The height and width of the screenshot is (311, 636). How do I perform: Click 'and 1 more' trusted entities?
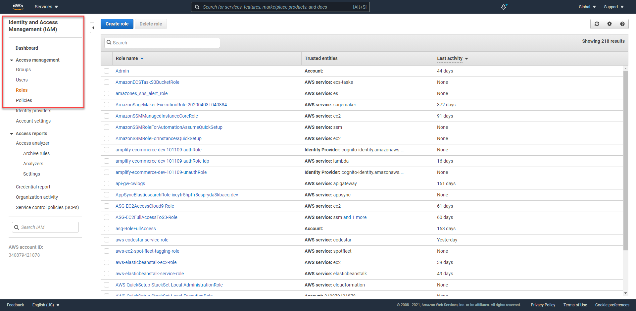(355, 217)
